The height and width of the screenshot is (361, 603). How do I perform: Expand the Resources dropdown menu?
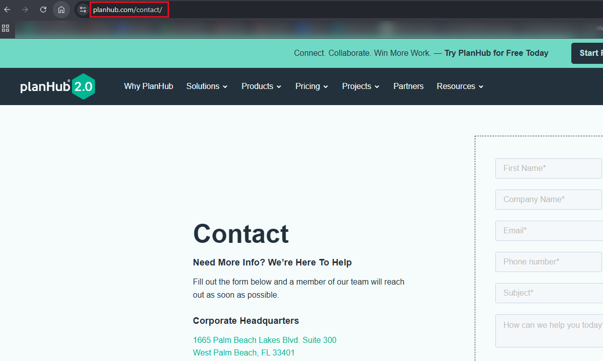click(460, 86)
